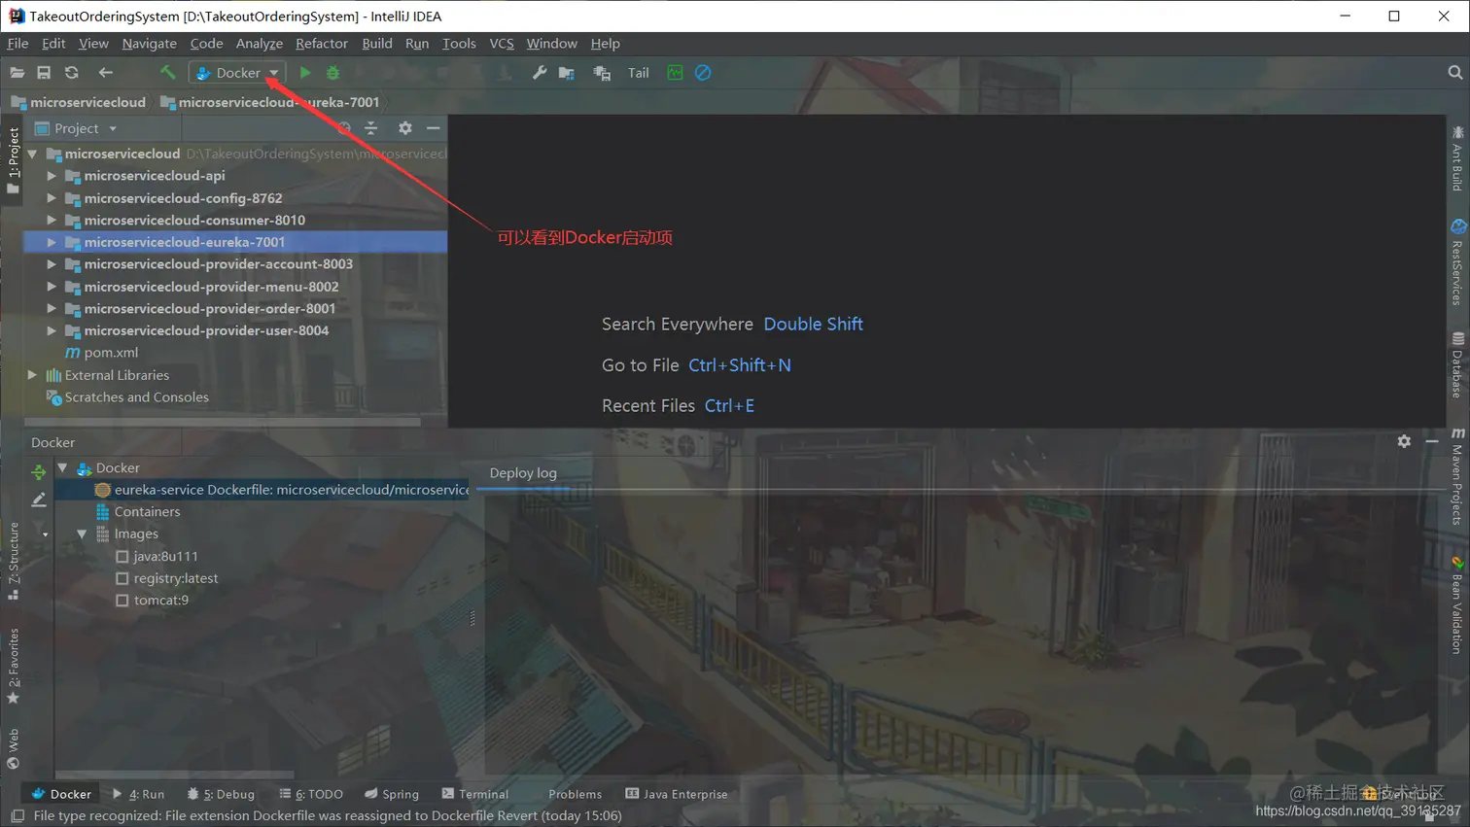Viewport: 1470px width, 827px height.
Task: Open the File menu
Action: click(x=17, y=44)
